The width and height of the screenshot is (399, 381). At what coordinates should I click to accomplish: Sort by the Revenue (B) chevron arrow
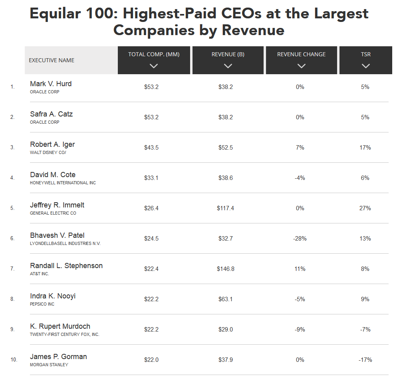(228, 66)
